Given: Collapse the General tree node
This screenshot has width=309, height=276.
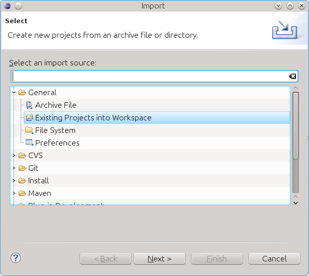Looking at the screenshot, I should (x=14, y=93).
